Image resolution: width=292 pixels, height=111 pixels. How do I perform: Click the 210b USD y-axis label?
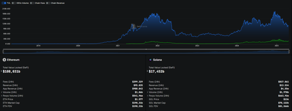(6, 9)
